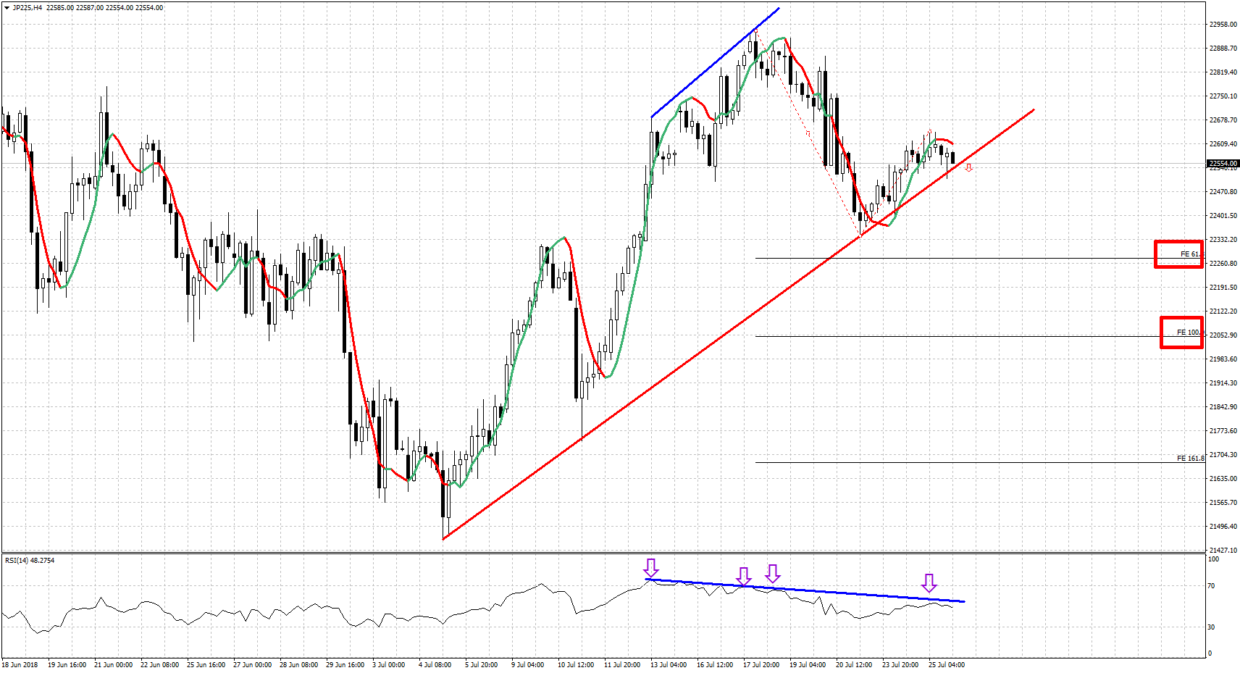Click the RSI scale value 70
Viewport: 1240px width, 673px height.
[x=1211, y=586]
